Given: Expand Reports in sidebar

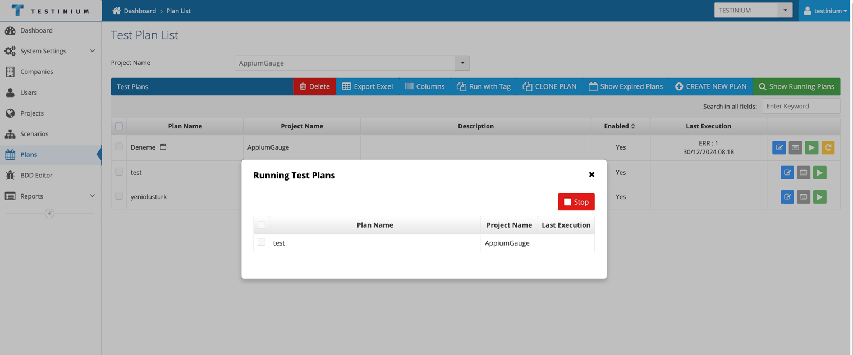Looking at the screenshot, I should tap(51, 196).
